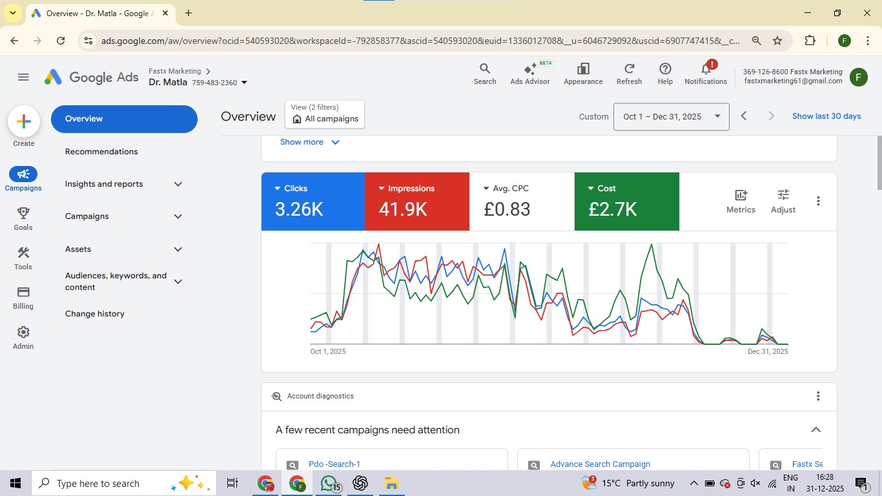
Task: Collapse the recent campaigns attention panel
Action: click(x=816, y=430)
